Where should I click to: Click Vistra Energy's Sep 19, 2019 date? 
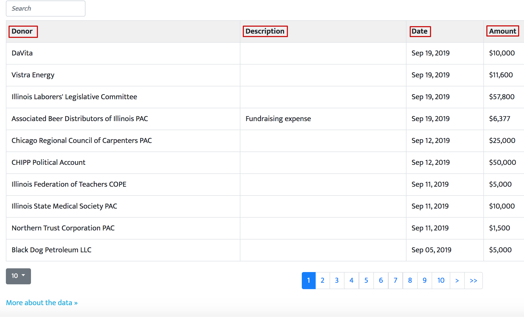point(445,75)
